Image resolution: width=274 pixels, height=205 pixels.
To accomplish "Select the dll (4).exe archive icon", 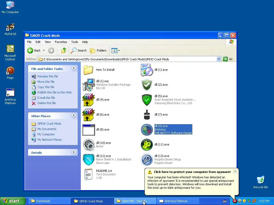I will pos(88,100).
